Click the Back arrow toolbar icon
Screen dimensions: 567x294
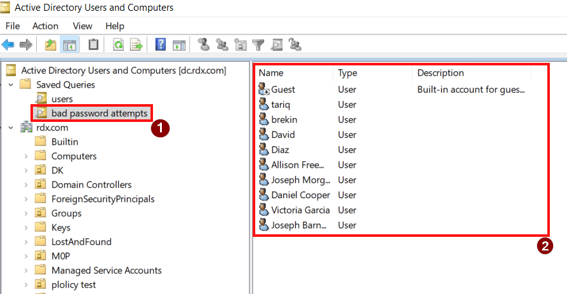8,45
